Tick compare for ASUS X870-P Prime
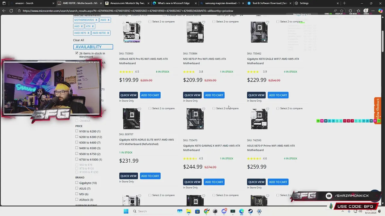385x216 pixels. click(x=278, y=108)
